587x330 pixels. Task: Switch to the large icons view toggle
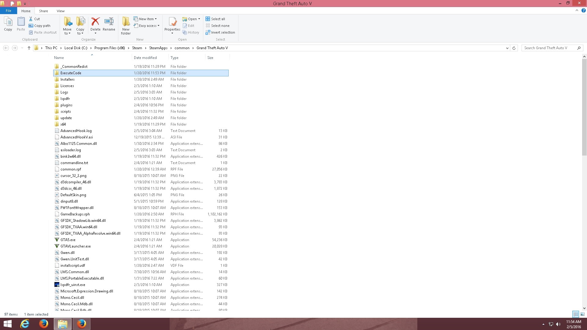[582, 314]
